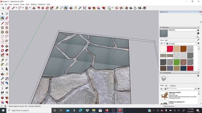Viewport: 202px width, 113px height.
Task: Open the Components Edit tab
Action: (x=166, y=86)
